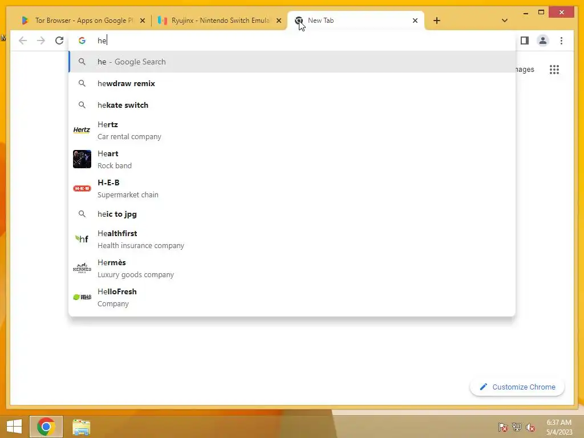The height and width of the screenshot is (438, 584).
Task: Select the New Tab tab
Action: (x=355, y=21)
